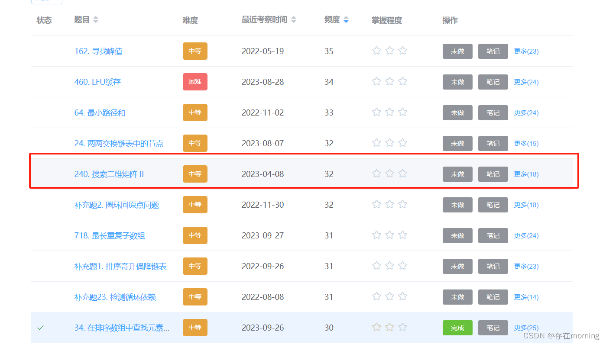Toggle 未做 status for 补充题2. 圆环回原点问题
The height and width of the screenshot is (344, 606).
click(457, 205)
